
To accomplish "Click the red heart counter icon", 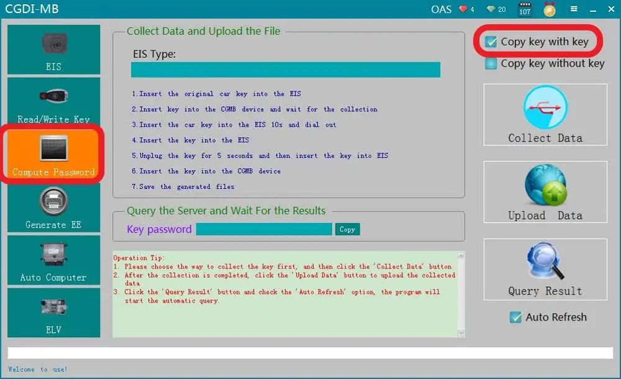I will coord(463,9).
